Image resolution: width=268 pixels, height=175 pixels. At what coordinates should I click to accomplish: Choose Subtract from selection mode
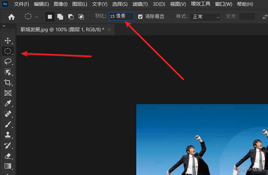point(71,17)
